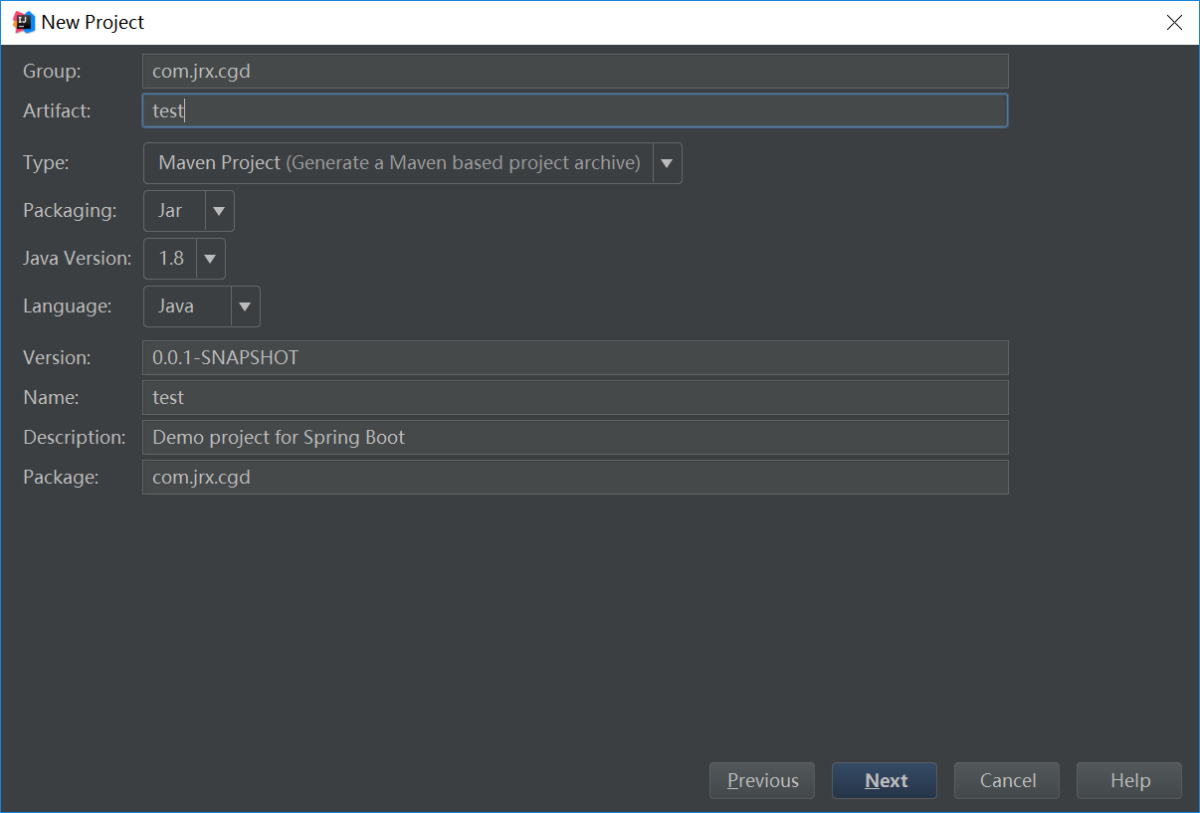The width and height of the screenshot is (1200, 813).
Task: Click the Package input field
Action: (575, 477)
